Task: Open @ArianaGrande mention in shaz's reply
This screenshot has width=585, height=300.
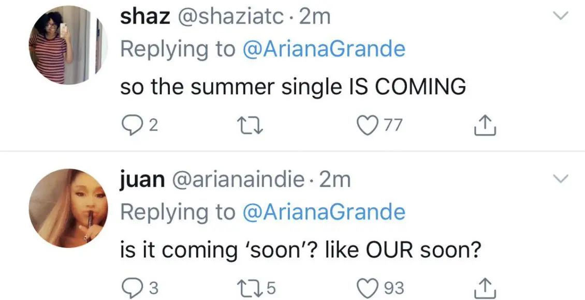Action: point(324,49)
